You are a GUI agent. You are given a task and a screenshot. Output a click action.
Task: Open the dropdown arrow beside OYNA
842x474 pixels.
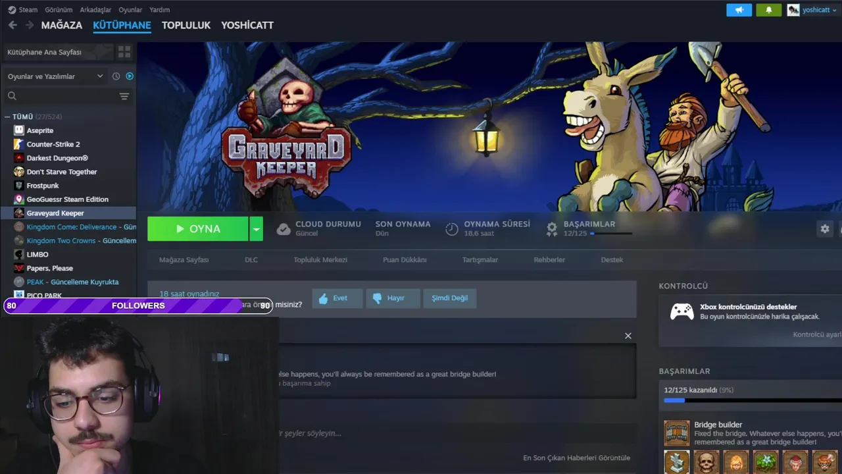(257, 229)
